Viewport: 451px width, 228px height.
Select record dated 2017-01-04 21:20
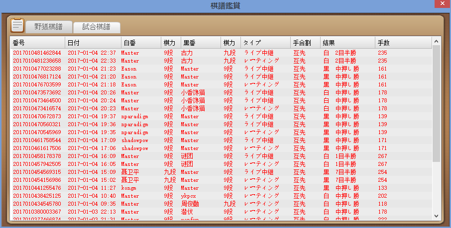[x=221, y=76]
